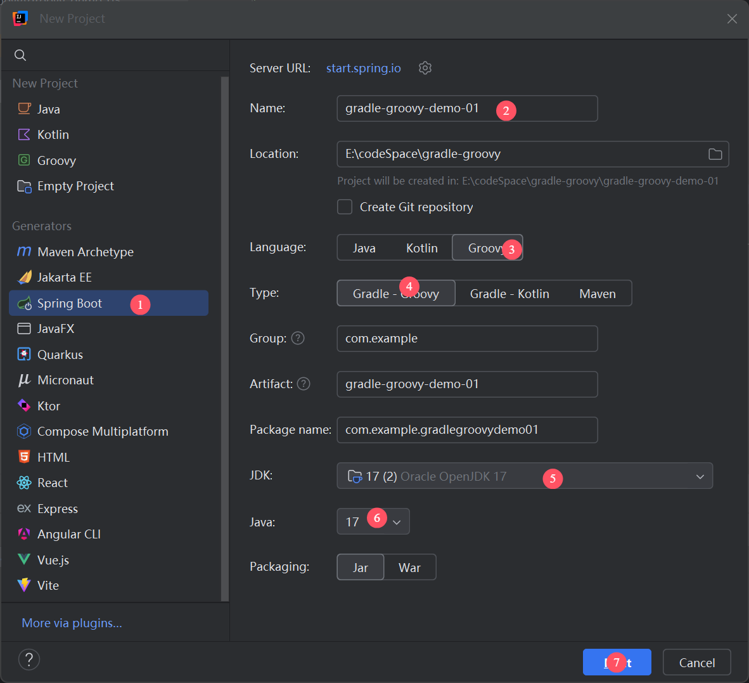The width and height of the screenshot is (749, 683).
Task: Click the Vue.js logo icon
Action: coord(24,559)
